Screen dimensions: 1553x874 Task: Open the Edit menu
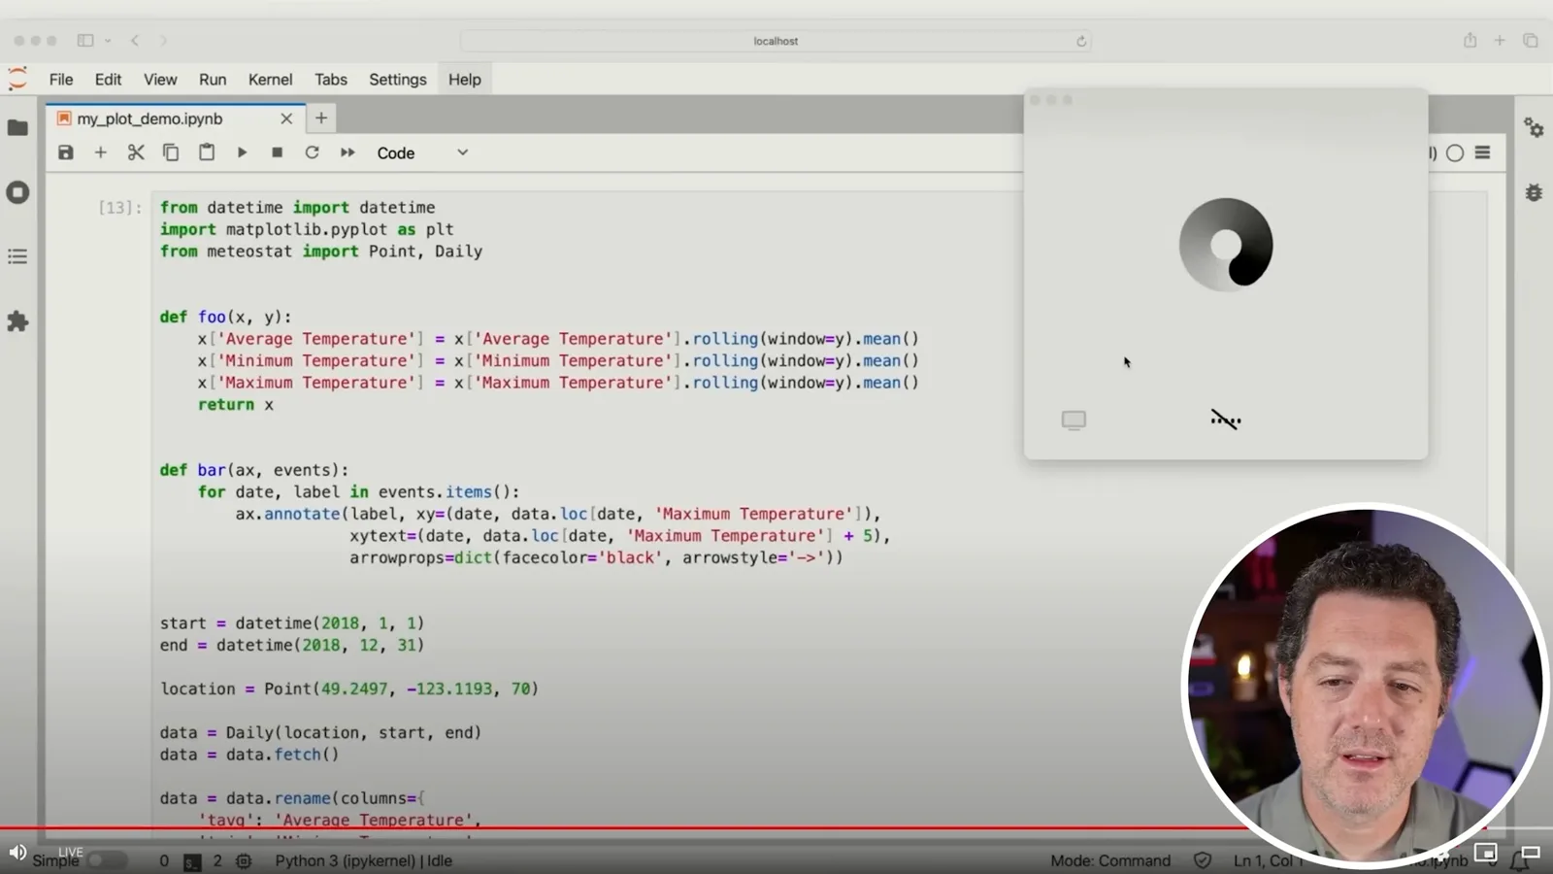[108, 80]
